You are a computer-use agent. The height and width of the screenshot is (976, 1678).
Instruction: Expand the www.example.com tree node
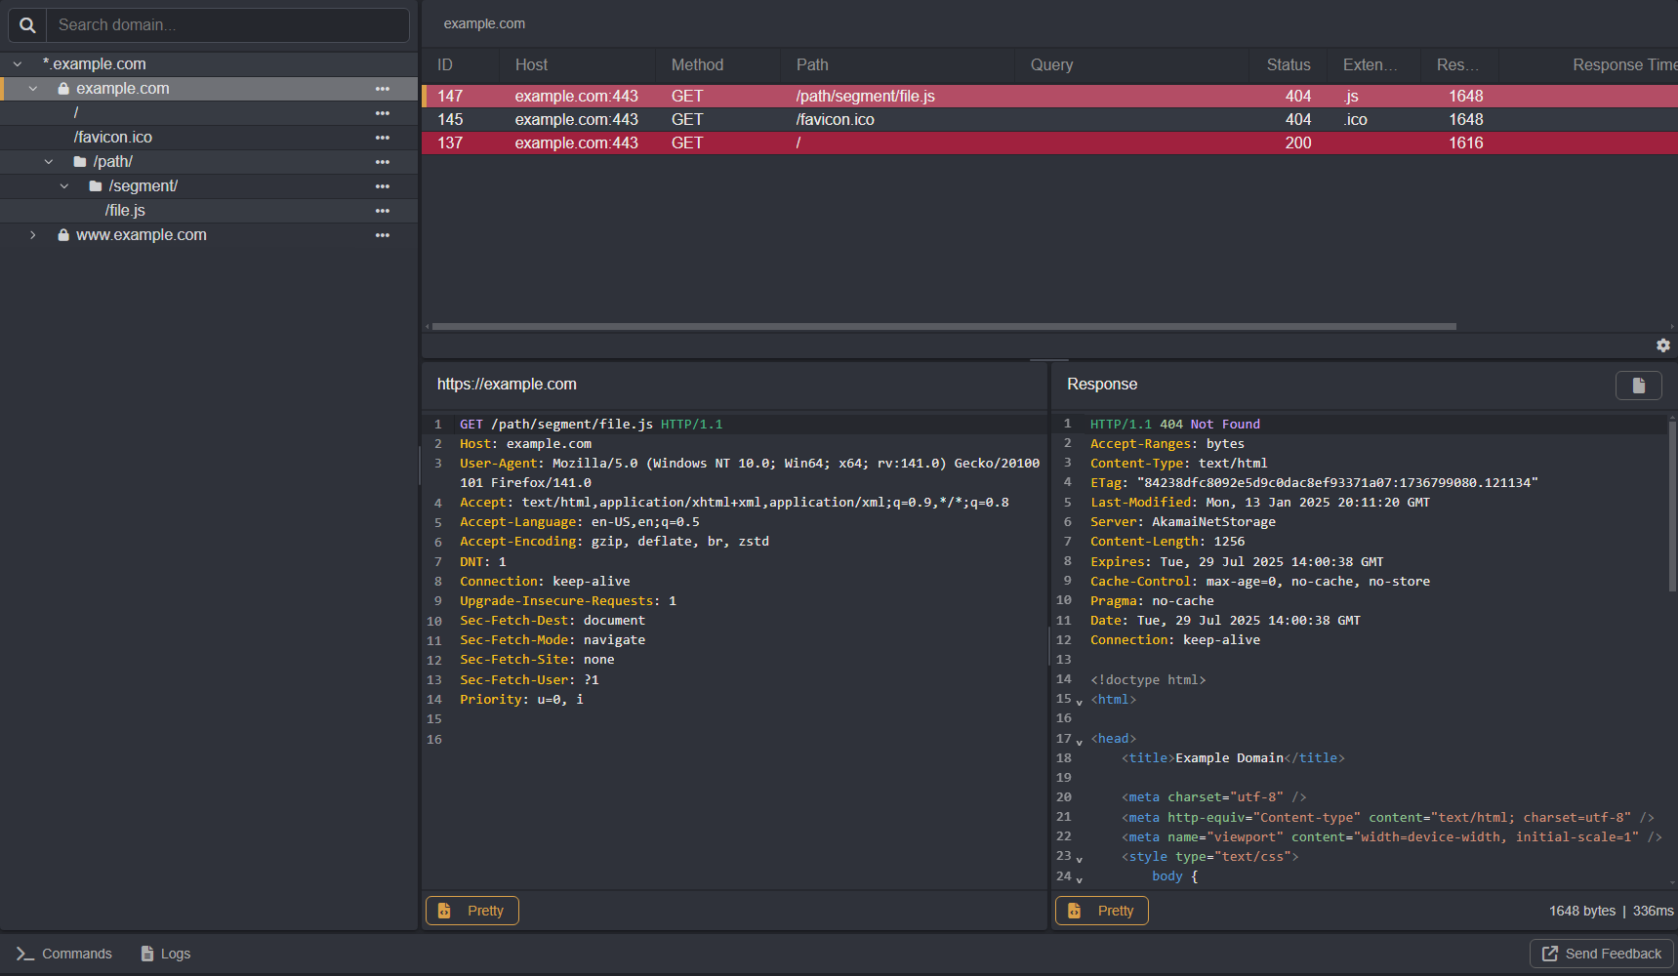coord(32,234)
